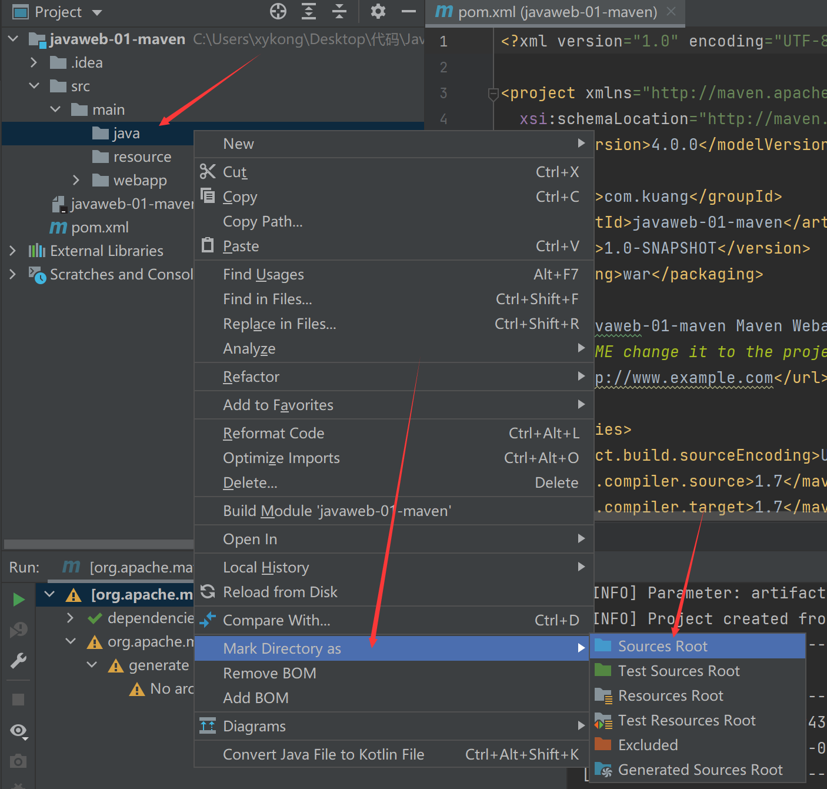Select Resources Root option
The height and width of the screenshot is (789, 827).
pos(698,695)
